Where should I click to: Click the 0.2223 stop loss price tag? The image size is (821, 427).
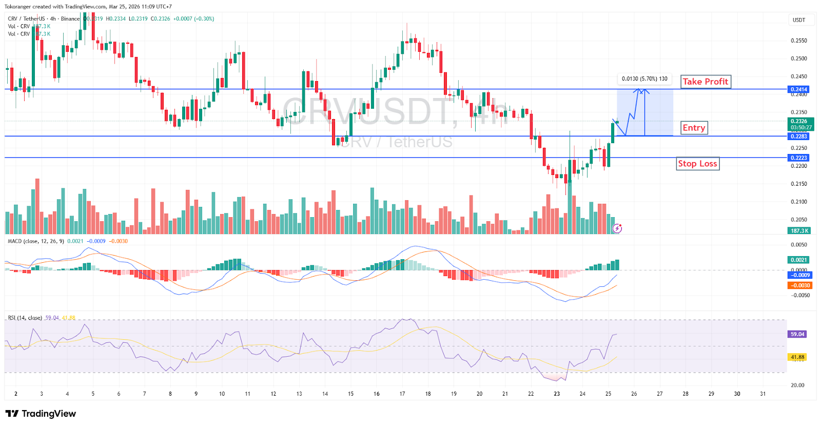pyautogui.click(x=798, y=158)
